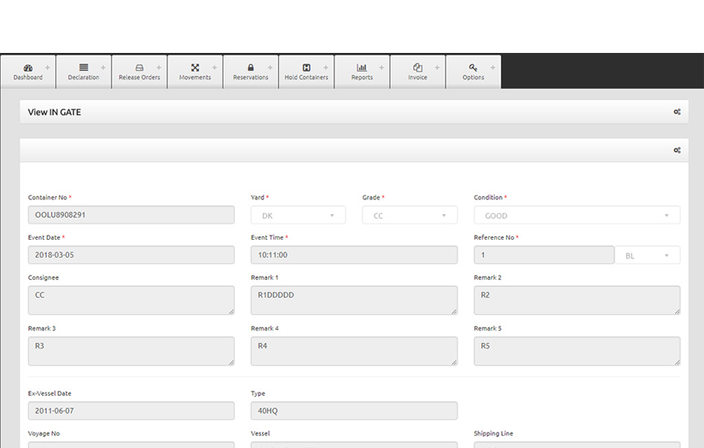Image resolution: width=704 pixels, height=448 pixels.
Task: Click the plus icon beside Invoice
Action: coord(437,67)
